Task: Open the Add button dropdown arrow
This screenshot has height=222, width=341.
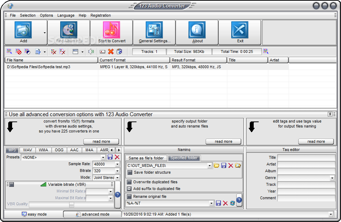Action: (x=45, y=33)
